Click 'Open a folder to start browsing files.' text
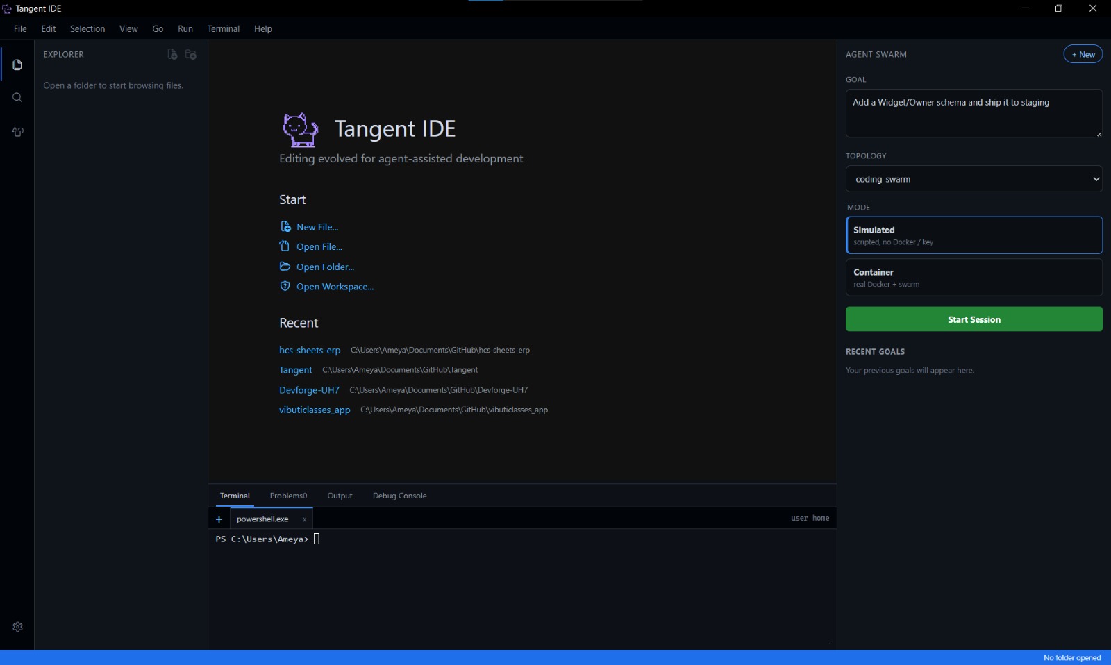 113,85
